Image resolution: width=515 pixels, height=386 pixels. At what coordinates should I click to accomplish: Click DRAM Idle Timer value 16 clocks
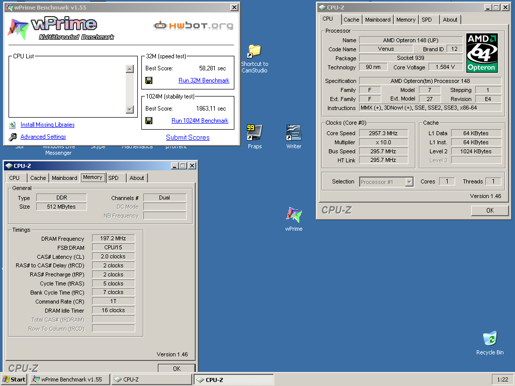(x=113, y=310)
